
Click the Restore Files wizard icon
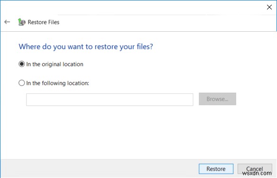click(22, 22)
